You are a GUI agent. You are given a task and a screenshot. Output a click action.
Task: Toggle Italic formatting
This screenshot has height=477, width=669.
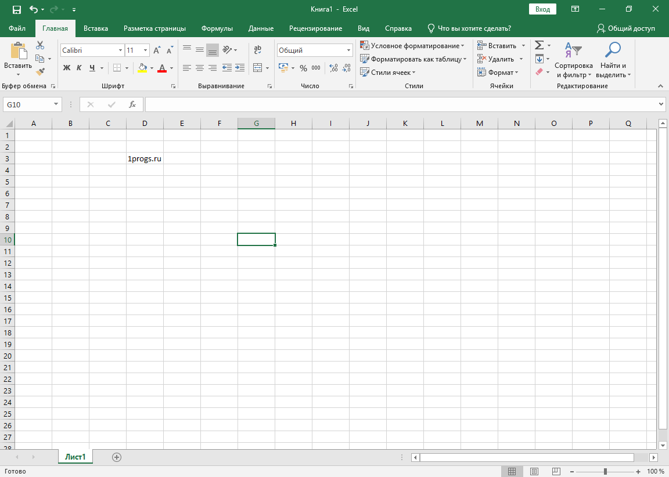[79, 68]
